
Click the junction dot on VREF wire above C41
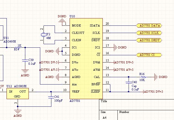51,92
